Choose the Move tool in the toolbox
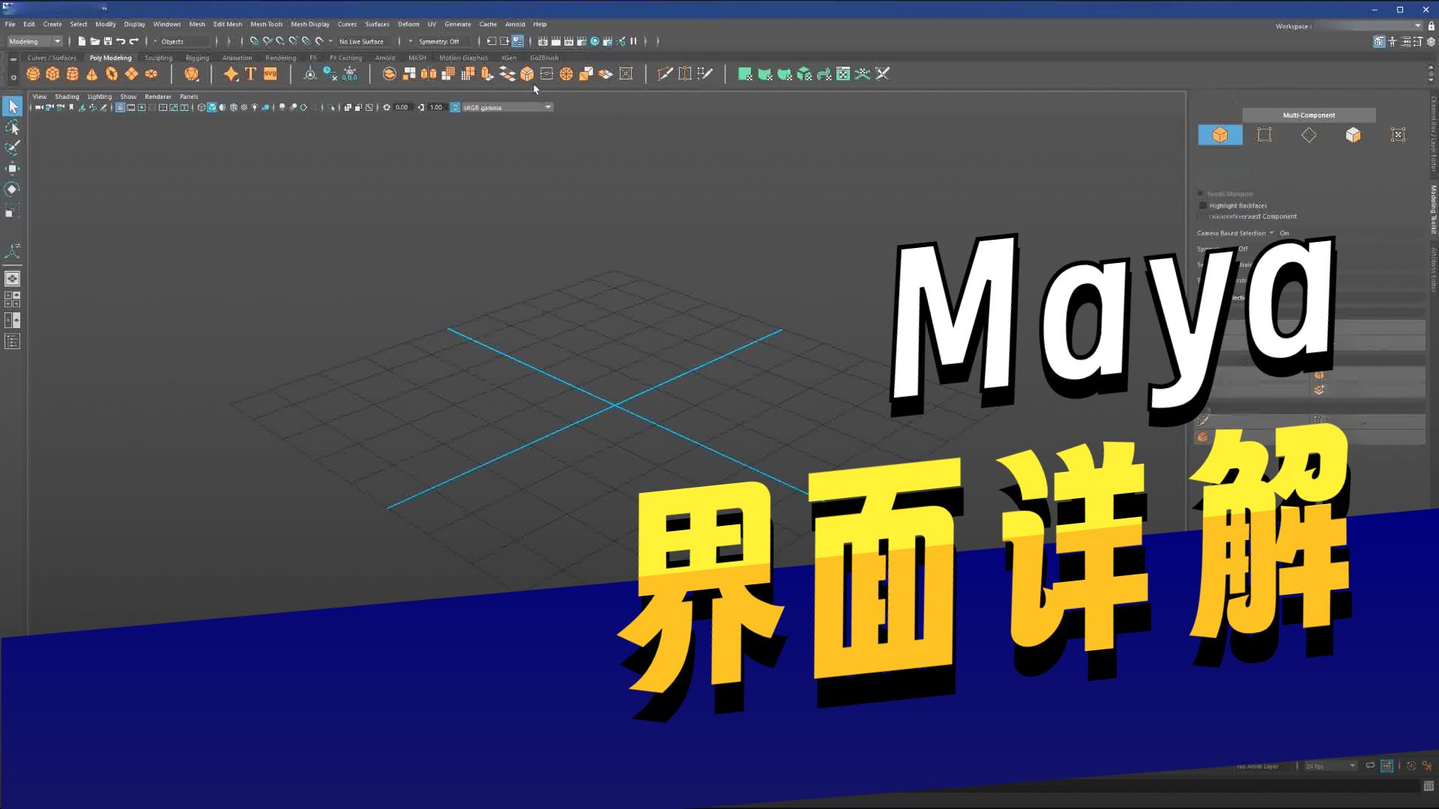1439x809 pixels. 12,169
